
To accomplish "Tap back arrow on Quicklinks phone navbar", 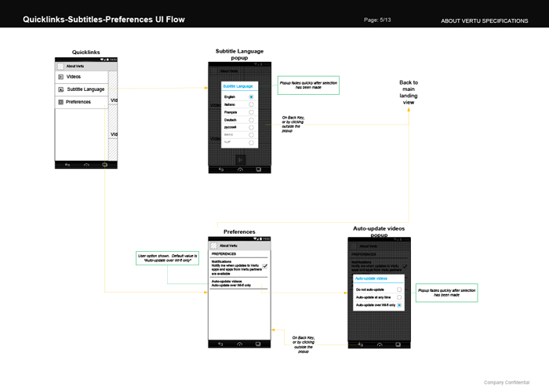I will tap(67, 165).
